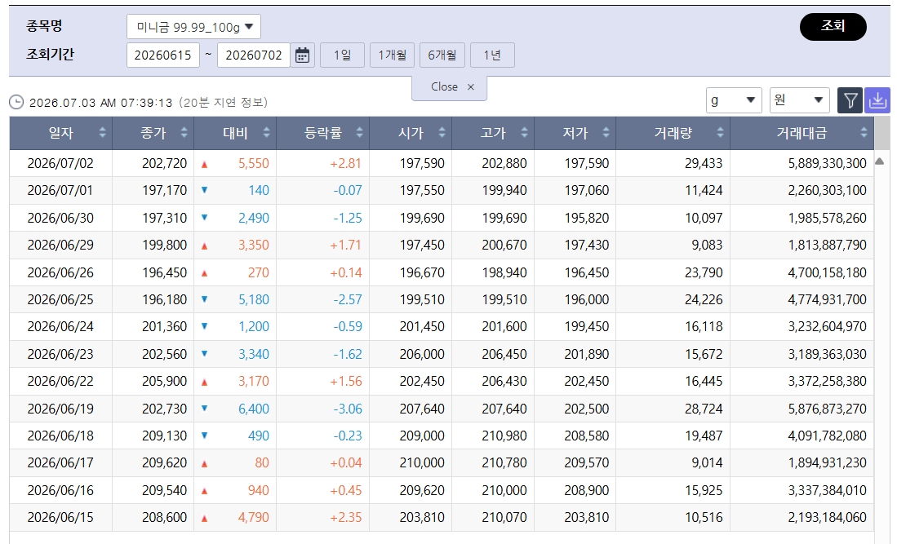
Task: Click the 등락률 column header
Action: [x=322, y=133]
